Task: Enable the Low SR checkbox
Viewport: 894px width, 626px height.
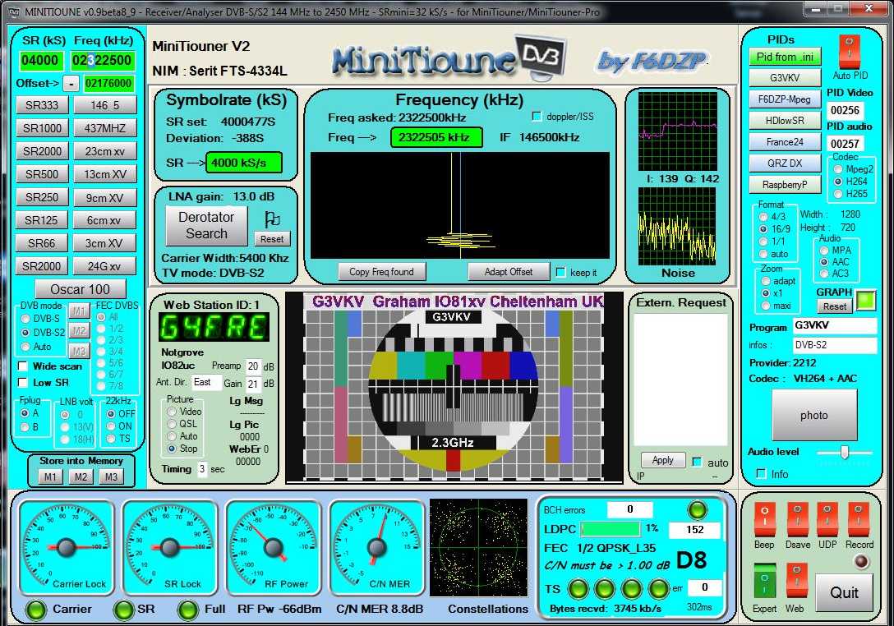Action: pyautogui.click(x=23, y=383)
